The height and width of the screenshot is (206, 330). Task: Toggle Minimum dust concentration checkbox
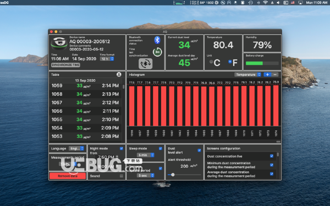pos(272,165)
